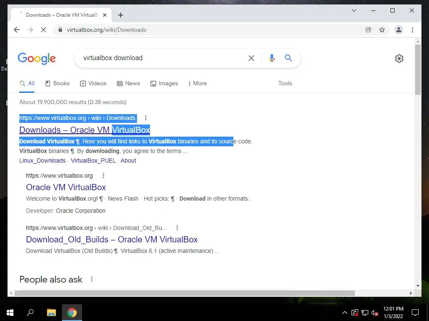The height and width of the screenshot is (321, 429).
Task: Click the padlock site info icon
Action: pyautogui.click(x=60, y=30)
